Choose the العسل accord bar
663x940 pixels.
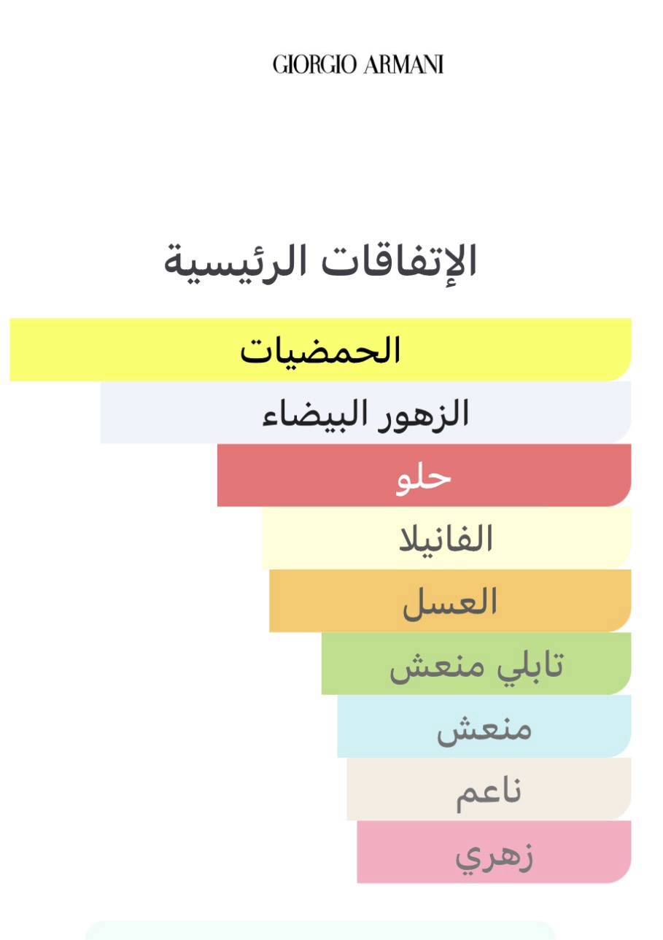pos(449,601)
